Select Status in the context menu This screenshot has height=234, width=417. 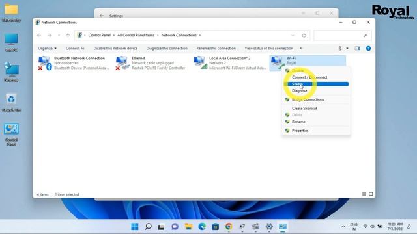click(x=316, y=84)
